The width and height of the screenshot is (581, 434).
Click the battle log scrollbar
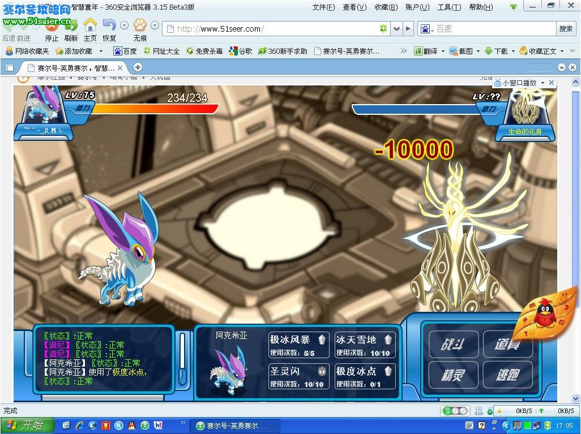click(182, 359)
